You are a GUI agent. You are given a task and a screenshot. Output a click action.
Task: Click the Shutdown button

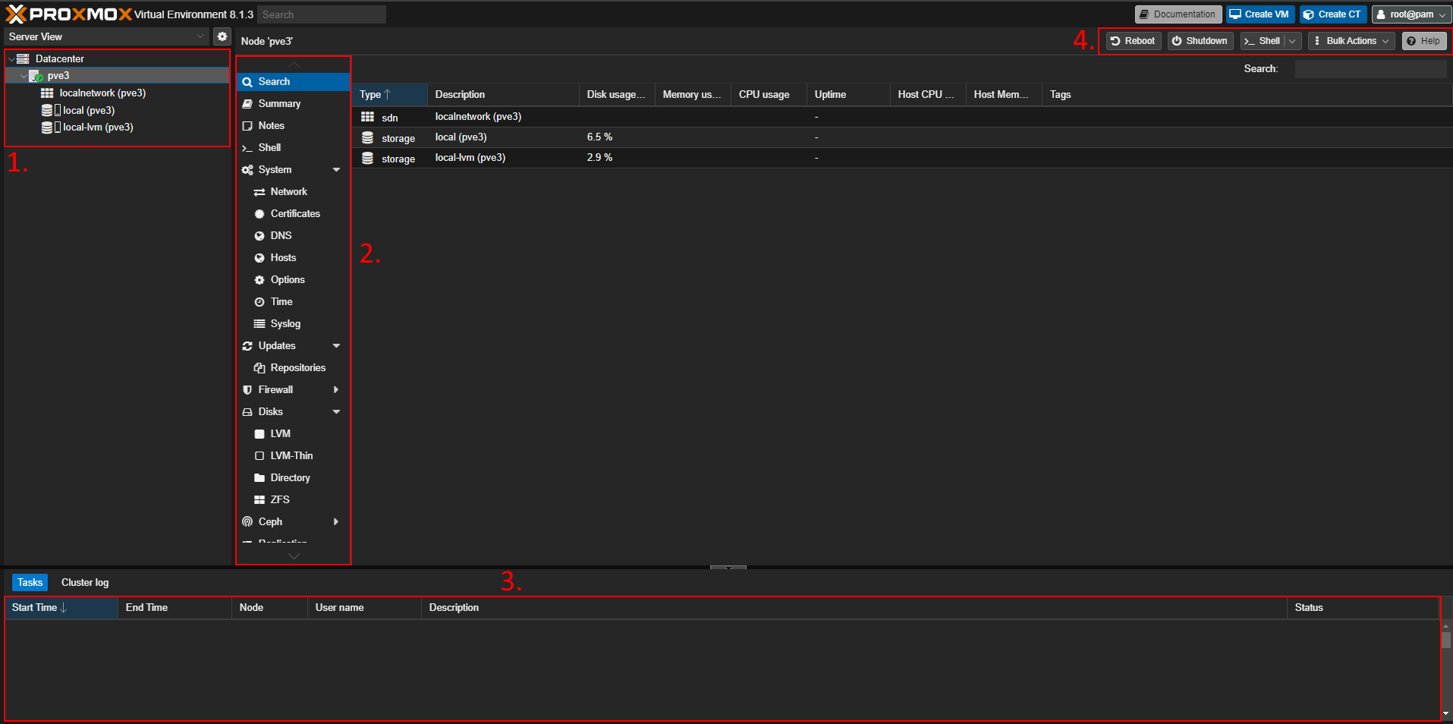[1200, 41]
